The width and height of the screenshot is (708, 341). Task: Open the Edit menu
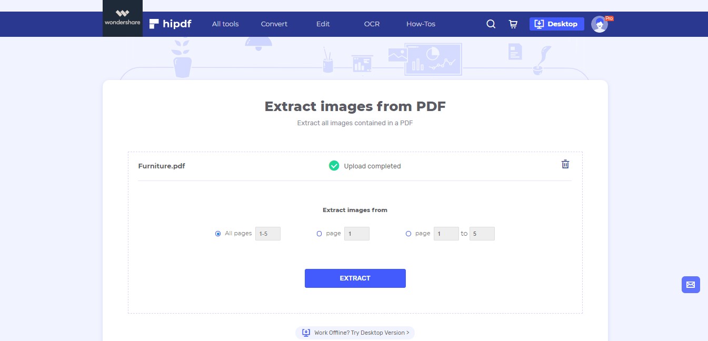(323, 24)
